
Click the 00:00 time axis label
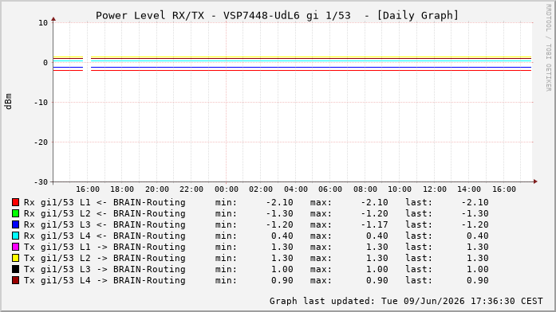(x=227, y=189)
